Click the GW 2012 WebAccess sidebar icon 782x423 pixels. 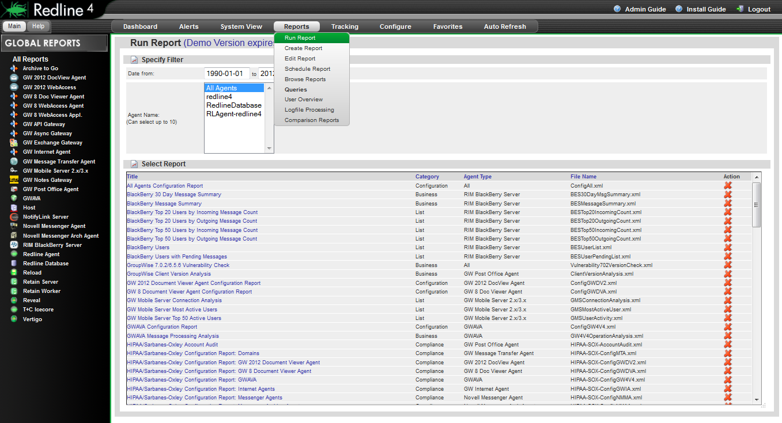[x=14, y=87]
